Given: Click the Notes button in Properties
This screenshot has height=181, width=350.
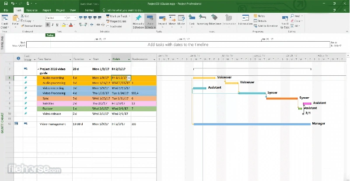Looking at the screenshot, I should coord(259,16).
